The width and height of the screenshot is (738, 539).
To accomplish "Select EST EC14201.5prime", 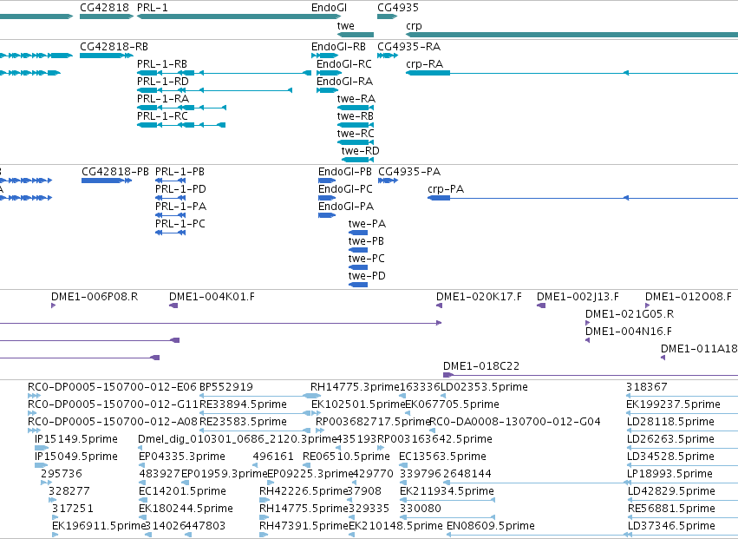I will (x=142, y=500).
